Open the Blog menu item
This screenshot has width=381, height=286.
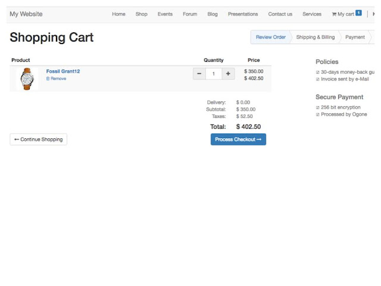(x=213, y=14)
